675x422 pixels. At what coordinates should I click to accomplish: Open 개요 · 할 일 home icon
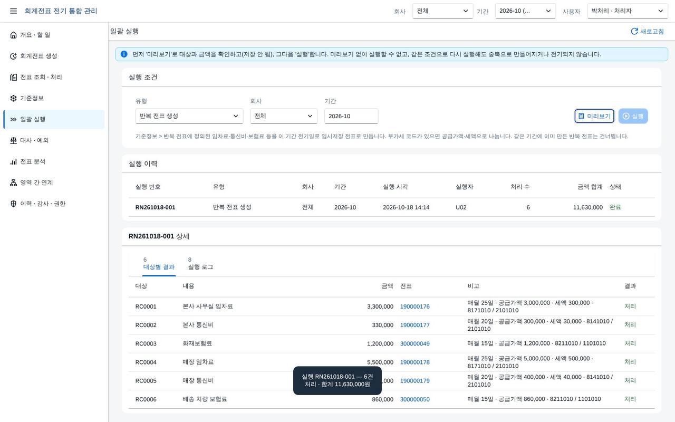point(14,35)
